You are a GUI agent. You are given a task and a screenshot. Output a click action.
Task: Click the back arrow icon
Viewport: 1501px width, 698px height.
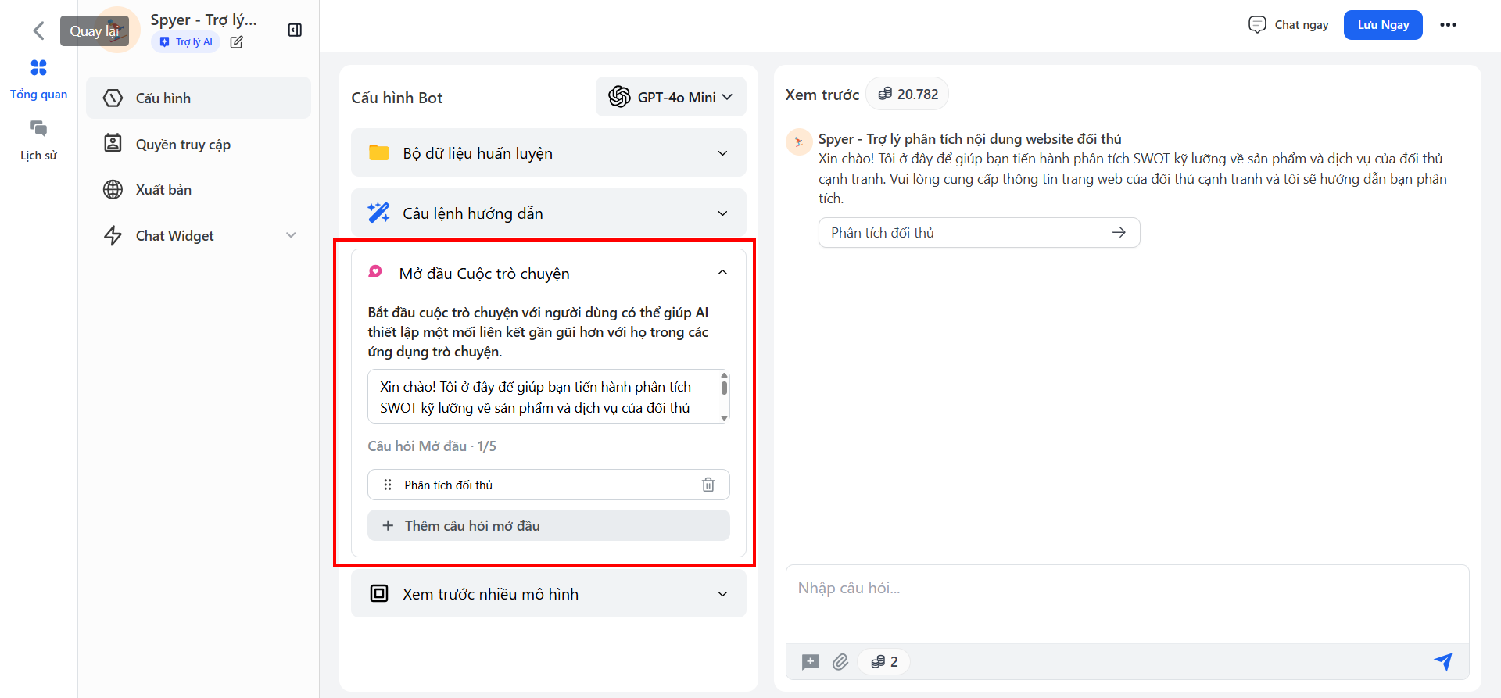[x=38, y=30]
